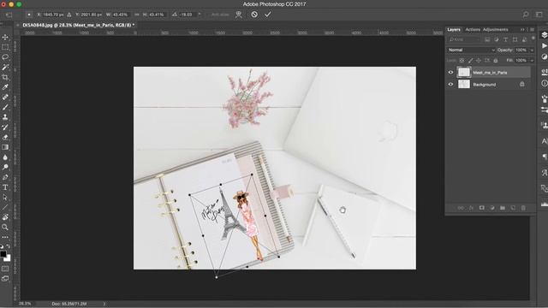Screen dimensions: 548x308
Task: Open the Normal blend mode dropdown
Action: (x=471, y=50)
